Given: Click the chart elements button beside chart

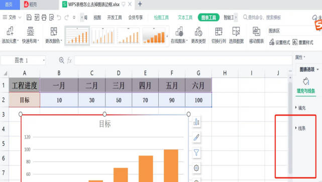Looking at the screenshot, I should tap(196, 122).
